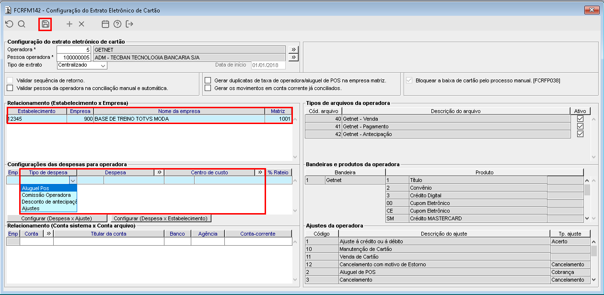Click the FCRFM142 window title document icon
The width and height of the screenshot is (604, 295).
coord(8,10)
